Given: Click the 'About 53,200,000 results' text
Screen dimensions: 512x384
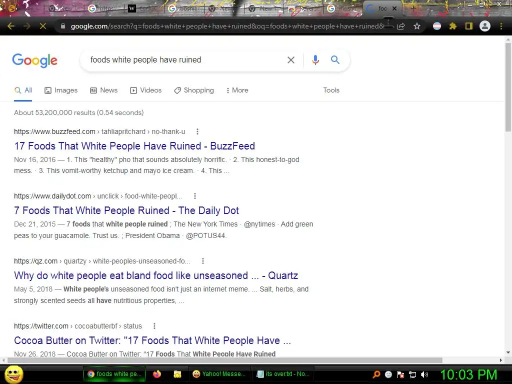Looking at the screenshot, I should coord(78,112).
